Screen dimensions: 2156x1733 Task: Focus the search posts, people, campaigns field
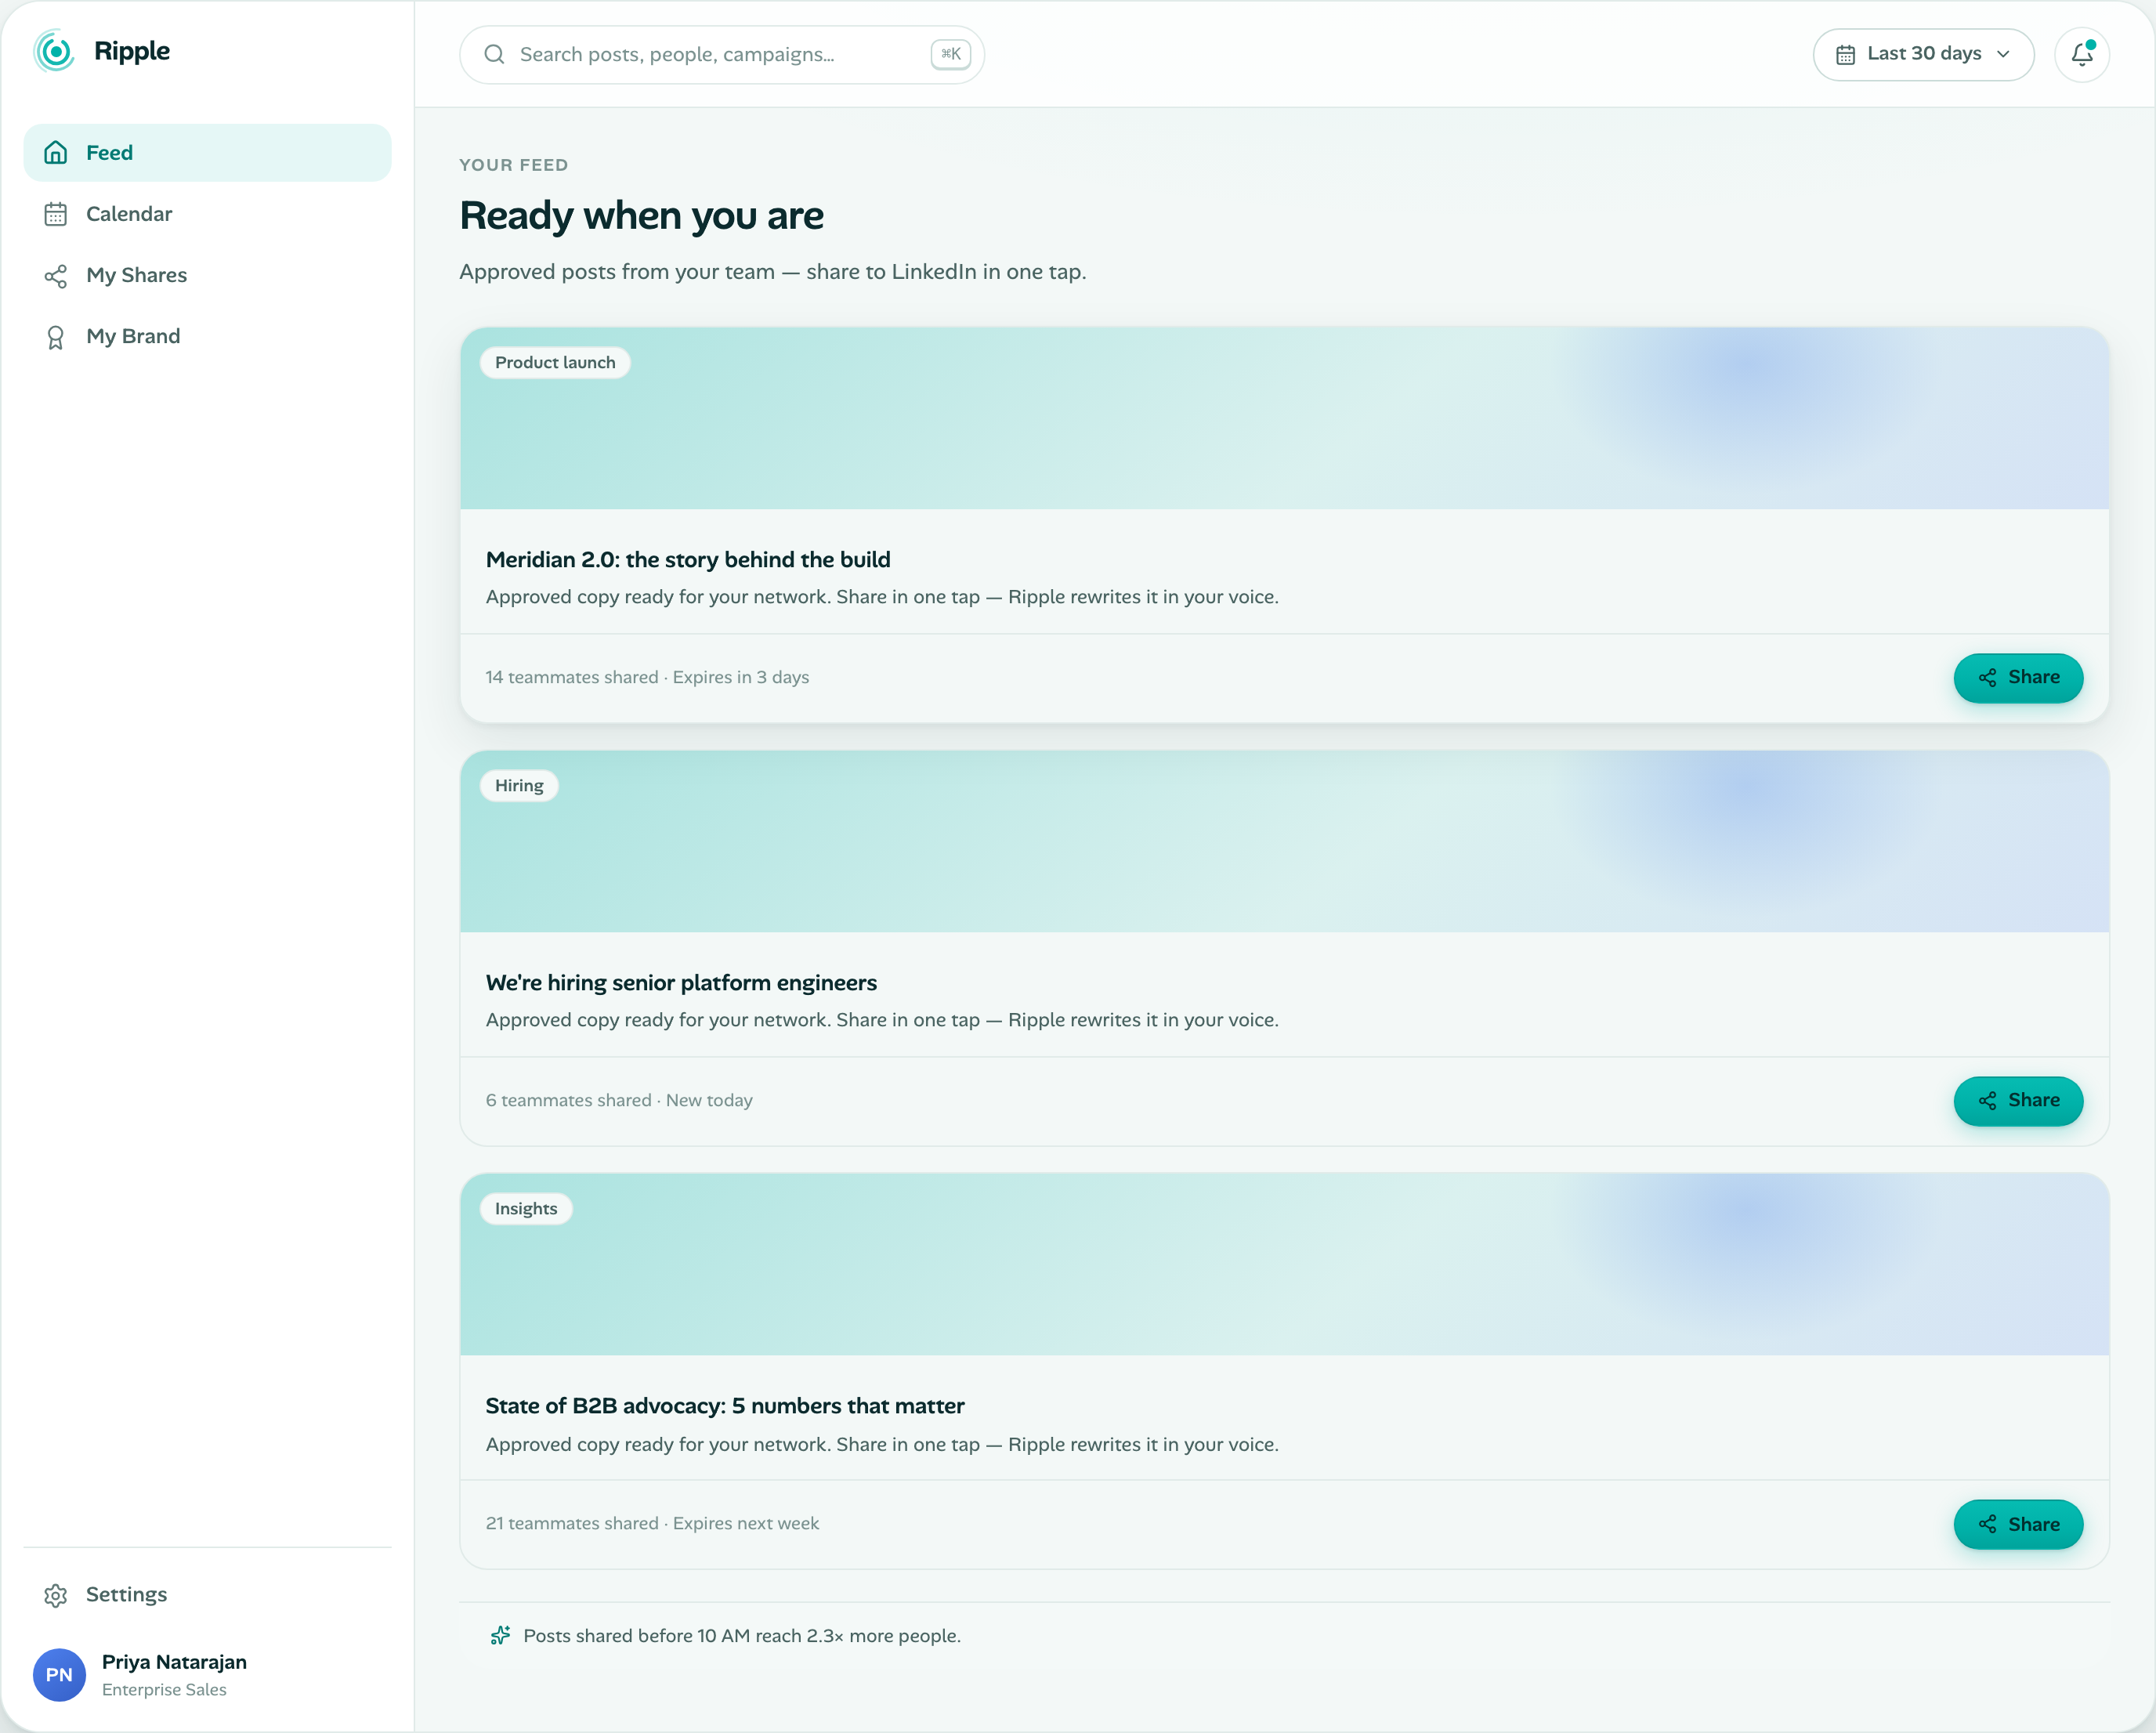click(x=722, y=54)
